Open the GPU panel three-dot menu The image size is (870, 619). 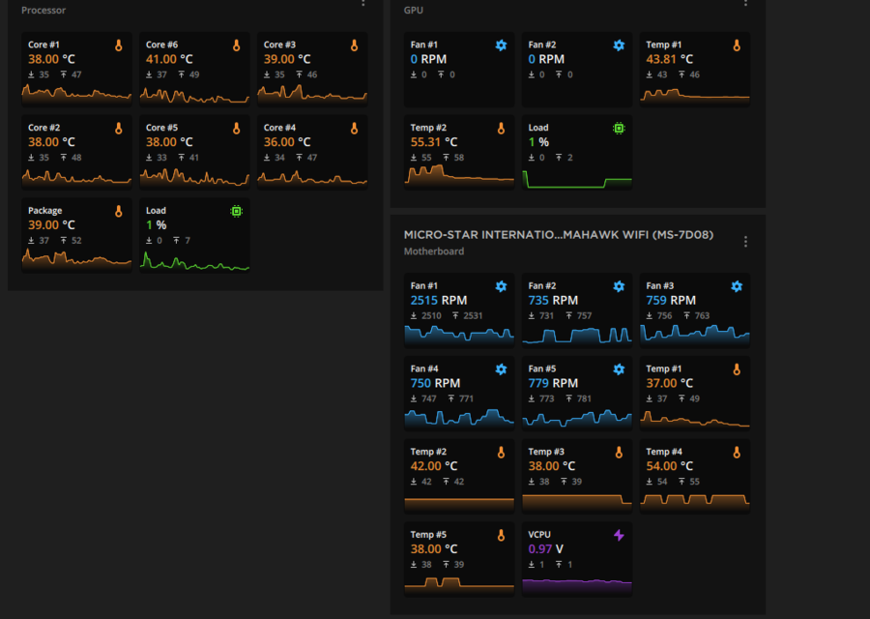coord(745,3)
